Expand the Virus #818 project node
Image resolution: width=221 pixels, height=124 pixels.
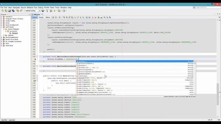pos(1,45)
